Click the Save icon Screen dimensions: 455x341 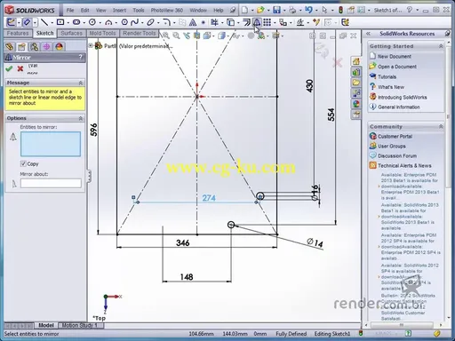click(x=276, y=10)
